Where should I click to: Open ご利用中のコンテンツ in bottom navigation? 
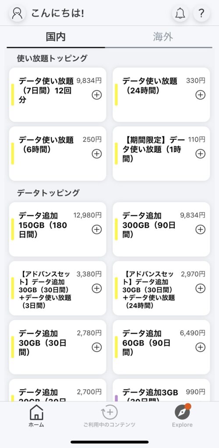(109, 416)
